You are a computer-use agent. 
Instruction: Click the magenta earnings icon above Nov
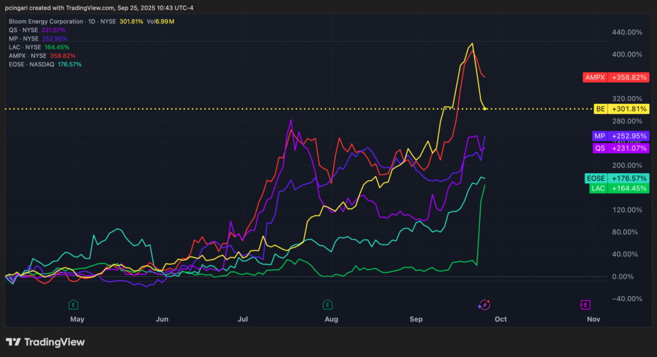point(585,304)
